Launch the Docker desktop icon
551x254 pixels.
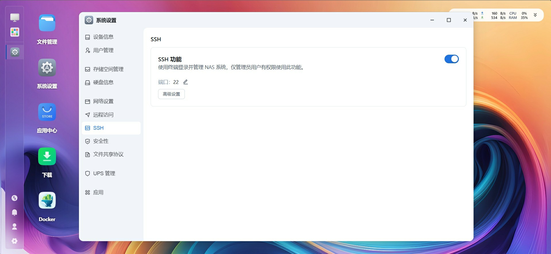(47, 201)
